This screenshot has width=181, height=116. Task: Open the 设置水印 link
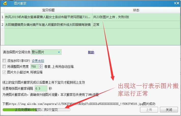38,61
